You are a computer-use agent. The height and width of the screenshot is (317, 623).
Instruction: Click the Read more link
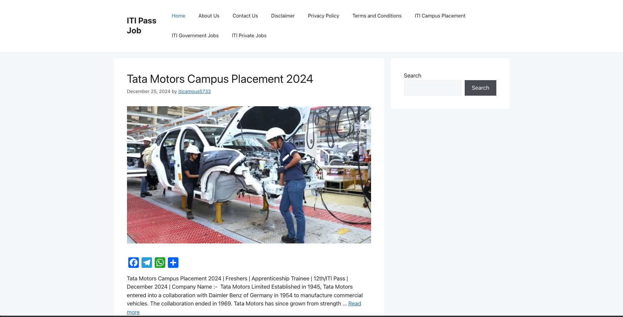[355, 303]
